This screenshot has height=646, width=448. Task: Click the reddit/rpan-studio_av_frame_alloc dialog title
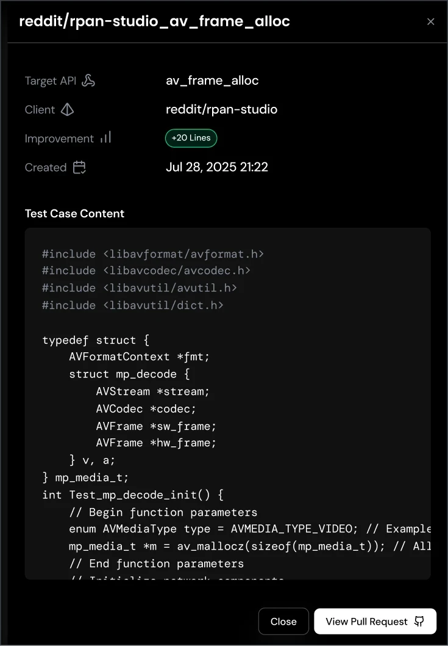click(x=155, y=21)
